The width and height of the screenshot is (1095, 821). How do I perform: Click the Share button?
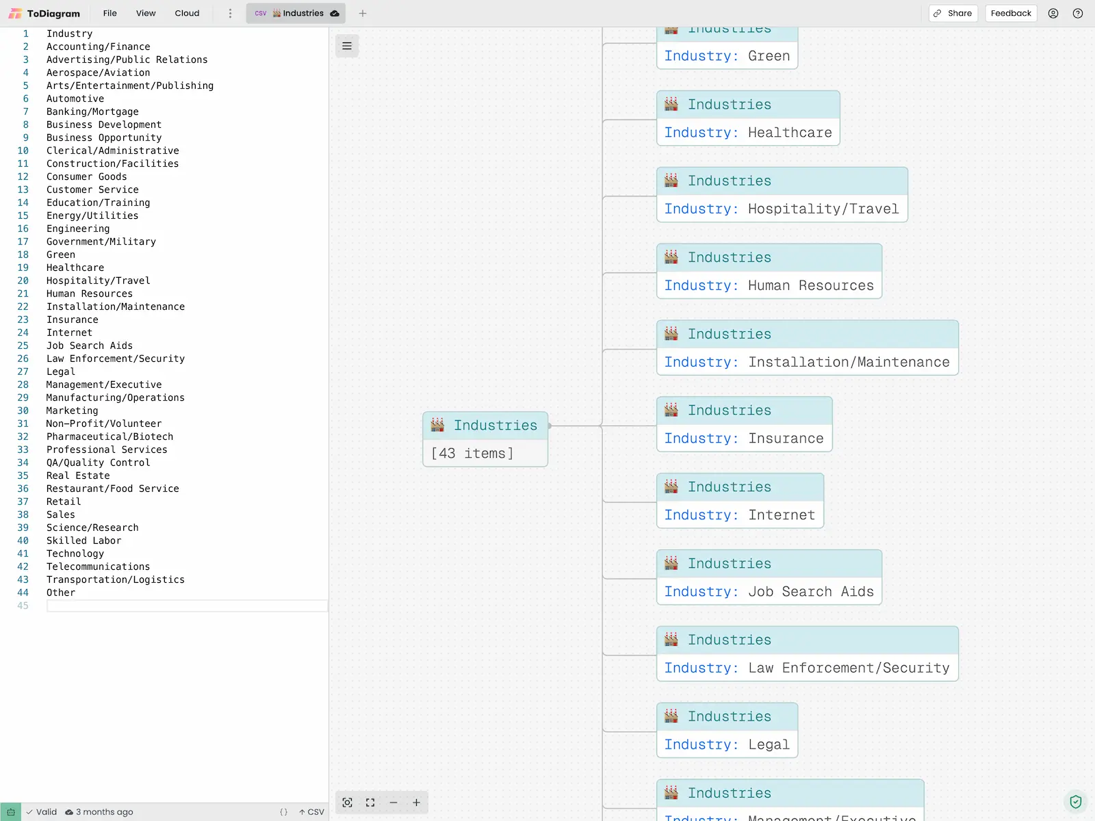point(953,13)
